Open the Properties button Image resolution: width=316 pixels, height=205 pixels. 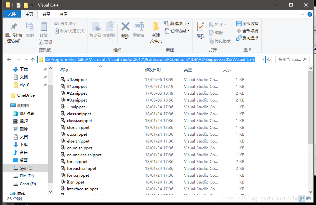(x=201, y=30)
